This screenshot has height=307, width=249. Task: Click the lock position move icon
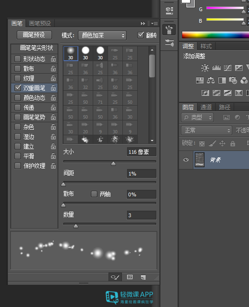(x=222, y=144)
